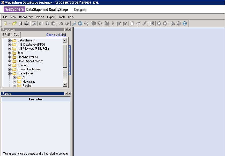Expand the IMS Databases (DBD) folder
The image size is (225, 156).
[10, 45]
